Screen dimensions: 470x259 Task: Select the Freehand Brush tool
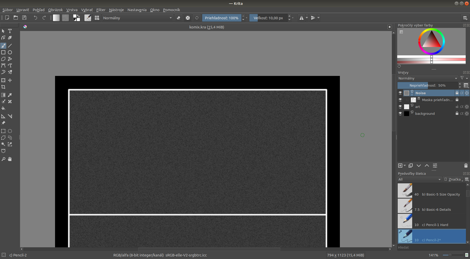point(3,45)
